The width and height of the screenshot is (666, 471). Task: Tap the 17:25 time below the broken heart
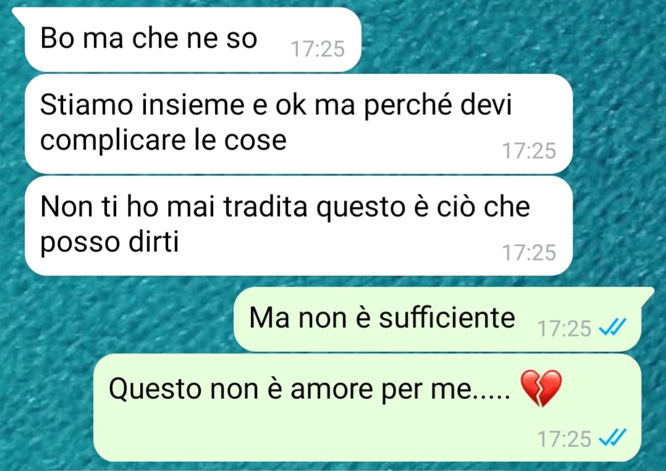click(564, 439)
